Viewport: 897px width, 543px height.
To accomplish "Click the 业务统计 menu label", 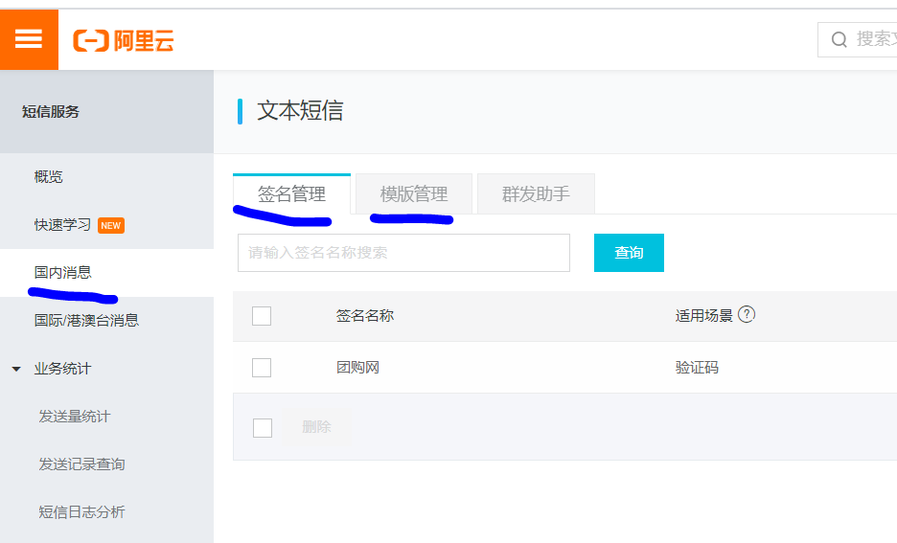I will point(62,369).
